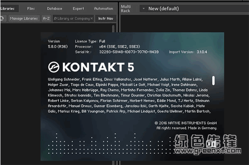
Task: Click the refresh libraries icon
Action: tap(2, 19)
